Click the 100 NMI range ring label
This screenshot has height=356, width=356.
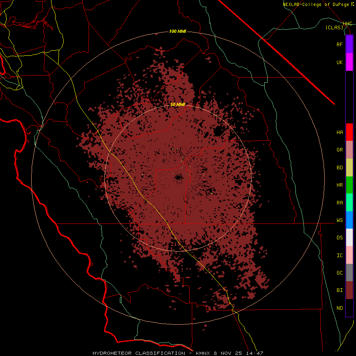pyautogui.click(x=178, y=31)
